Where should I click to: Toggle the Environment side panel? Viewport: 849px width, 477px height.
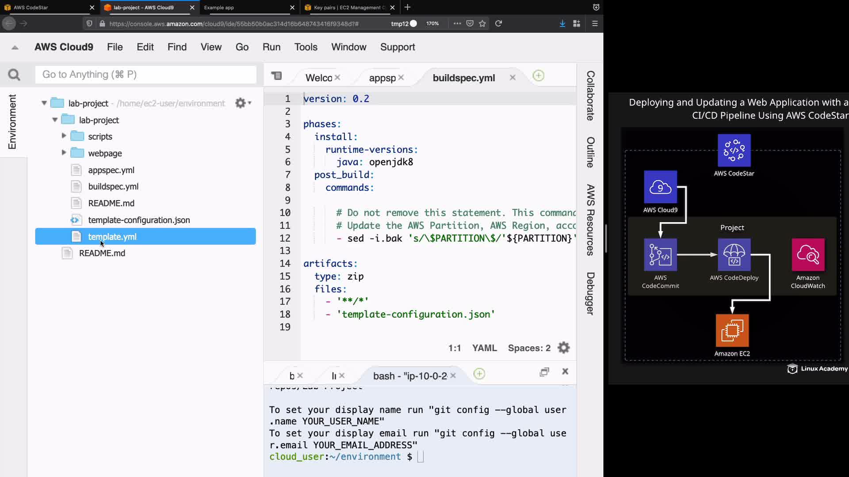[12, 122]
